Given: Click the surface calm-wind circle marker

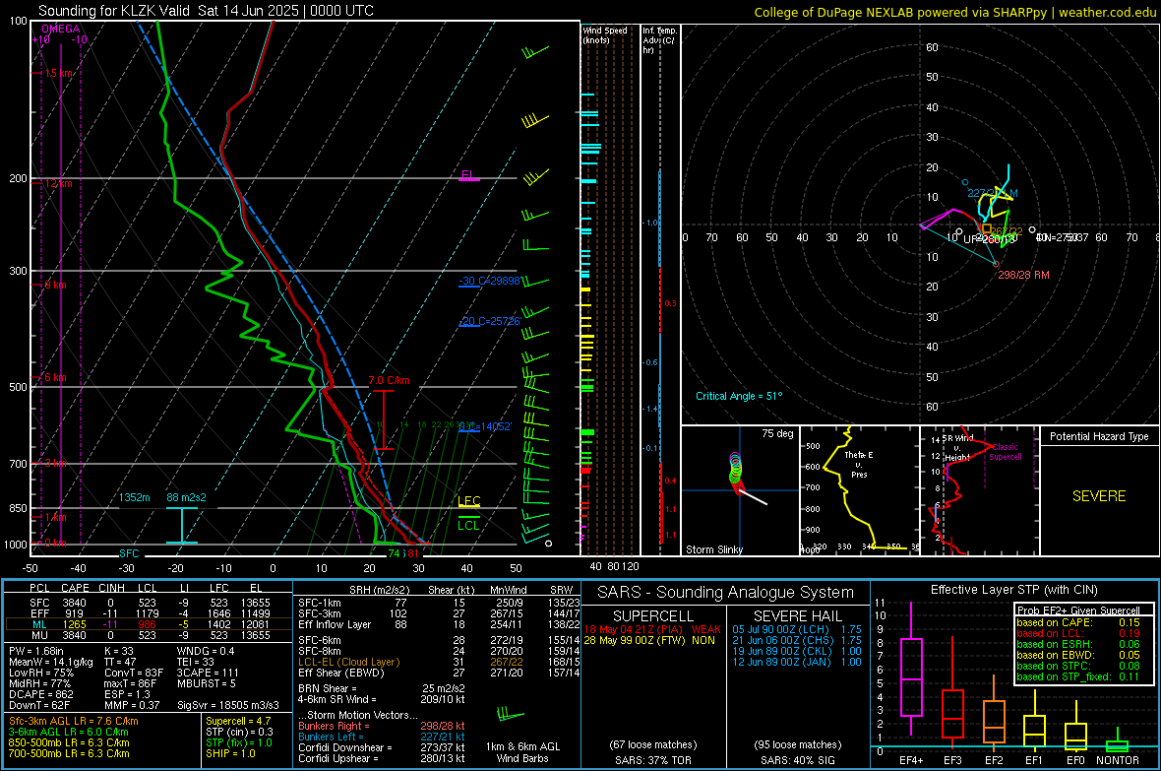Looking at the screenshot, I should [549, 544].
